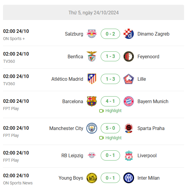Click the Lille LOSC logo
This screenshot has height=191, width=185.
129,79
